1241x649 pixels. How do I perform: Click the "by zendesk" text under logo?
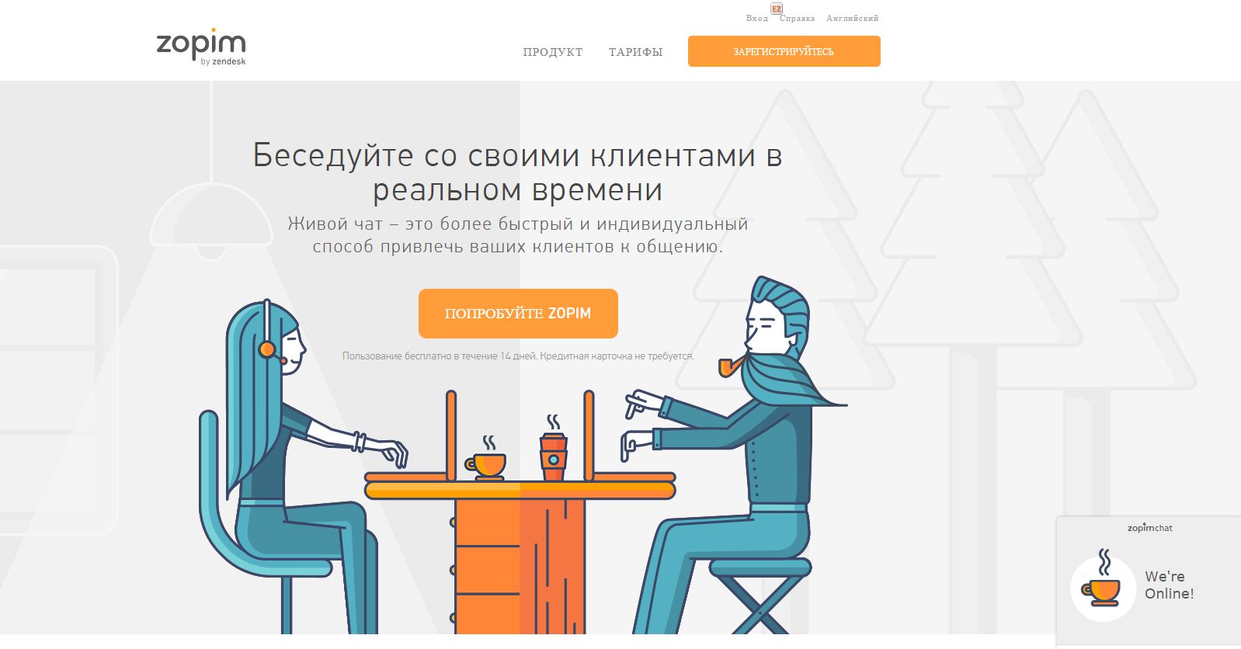pos(223,61)
